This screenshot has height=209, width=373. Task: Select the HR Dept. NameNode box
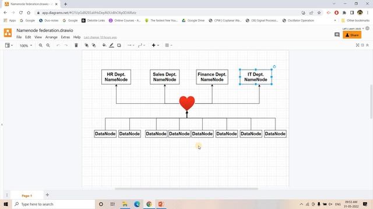(116, 77)
